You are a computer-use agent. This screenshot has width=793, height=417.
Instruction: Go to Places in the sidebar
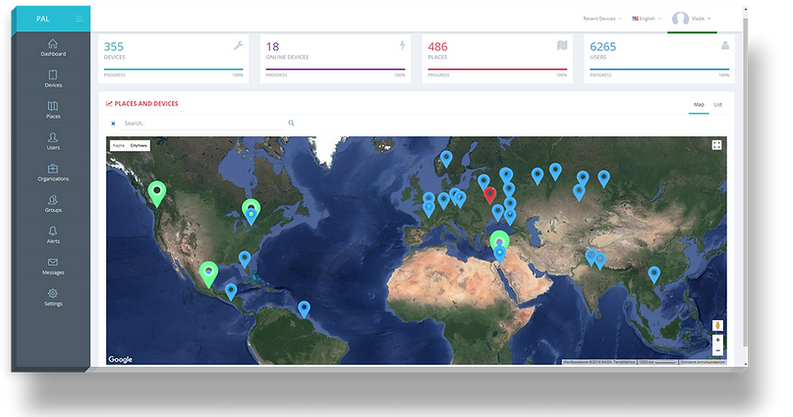tap(53, 111)
